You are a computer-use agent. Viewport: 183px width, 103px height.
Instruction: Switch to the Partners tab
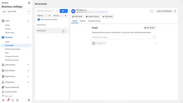83,21
